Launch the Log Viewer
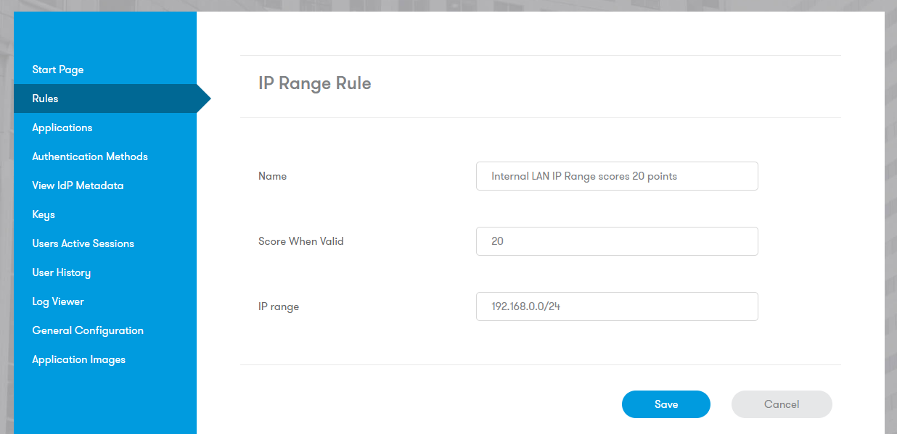Screen dimensions: 897x434 click(x=57, y=301)
